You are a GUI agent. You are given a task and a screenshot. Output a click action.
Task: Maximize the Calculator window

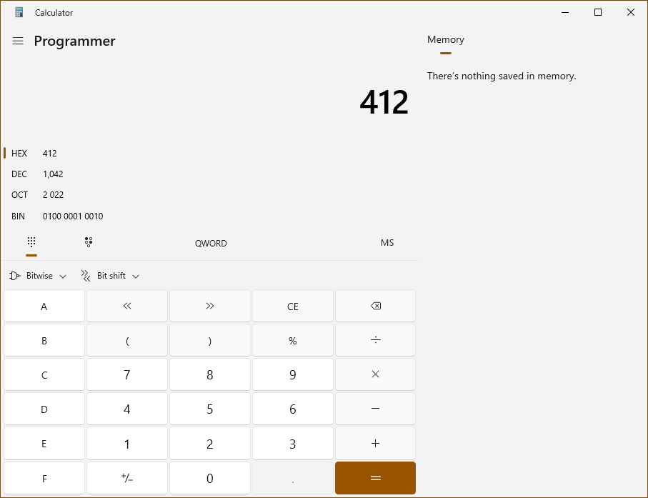(x=597, y=12)
